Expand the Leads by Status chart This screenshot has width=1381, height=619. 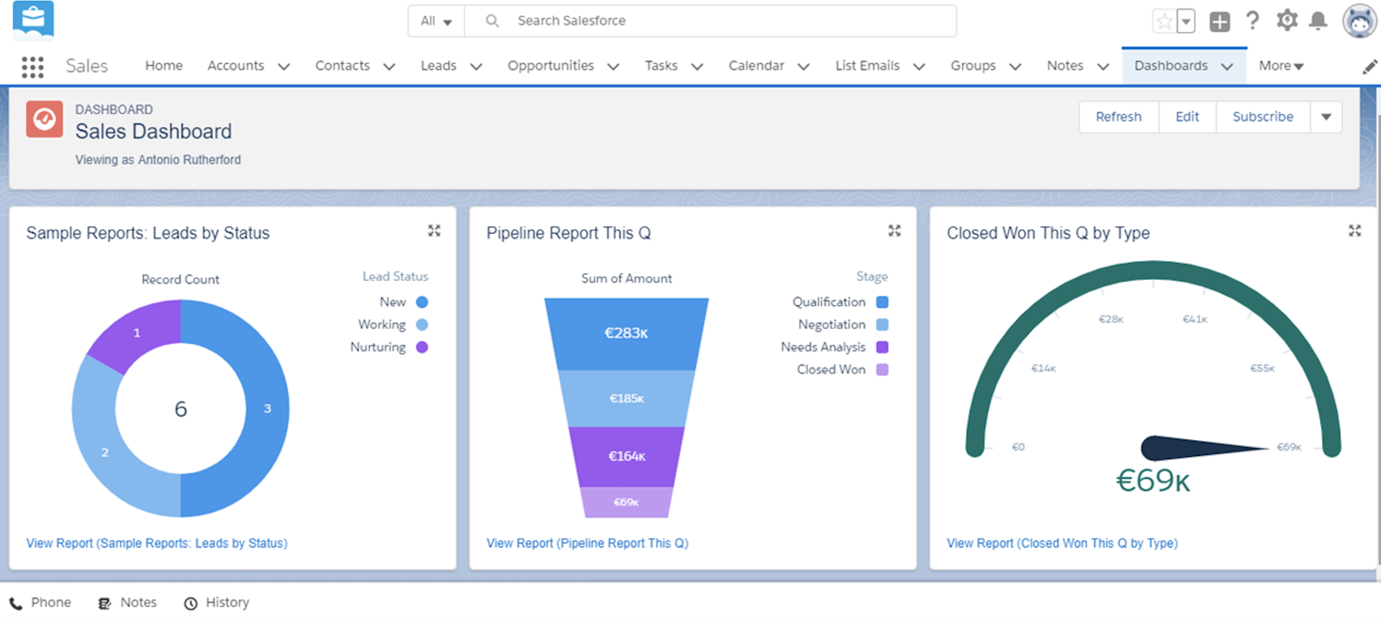[x=434, y=231]
